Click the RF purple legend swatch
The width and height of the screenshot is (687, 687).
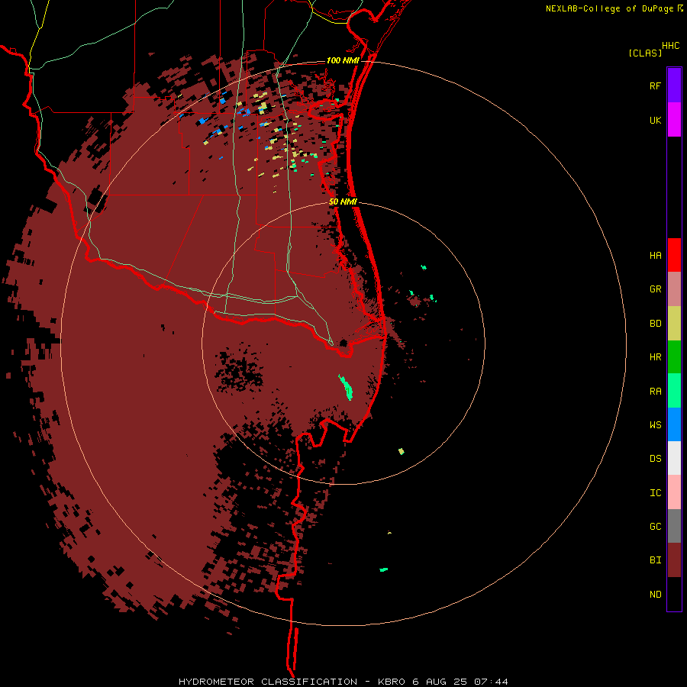674,85
